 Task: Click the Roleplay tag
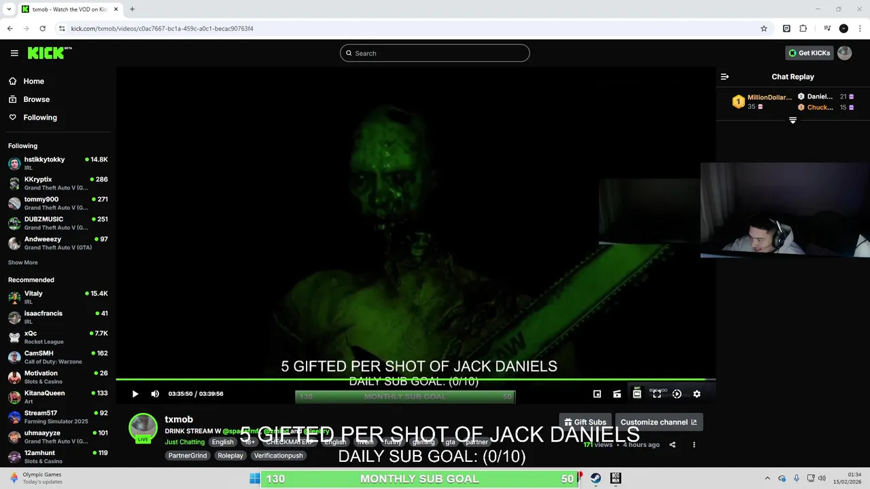230,456
